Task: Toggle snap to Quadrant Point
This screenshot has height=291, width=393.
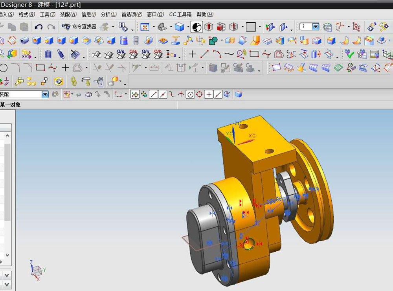Action: point(200,94)
